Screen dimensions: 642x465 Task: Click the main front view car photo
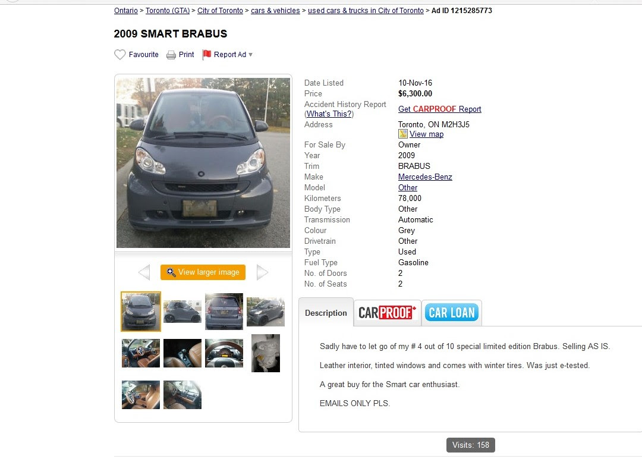[203, 163]
